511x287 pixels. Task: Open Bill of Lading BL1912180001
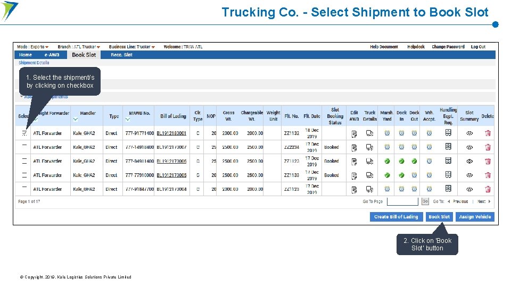[171, 133]
